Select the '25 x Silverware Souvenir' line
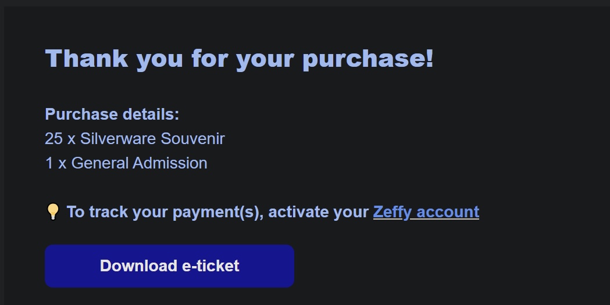610x305 pixels. 135,139
